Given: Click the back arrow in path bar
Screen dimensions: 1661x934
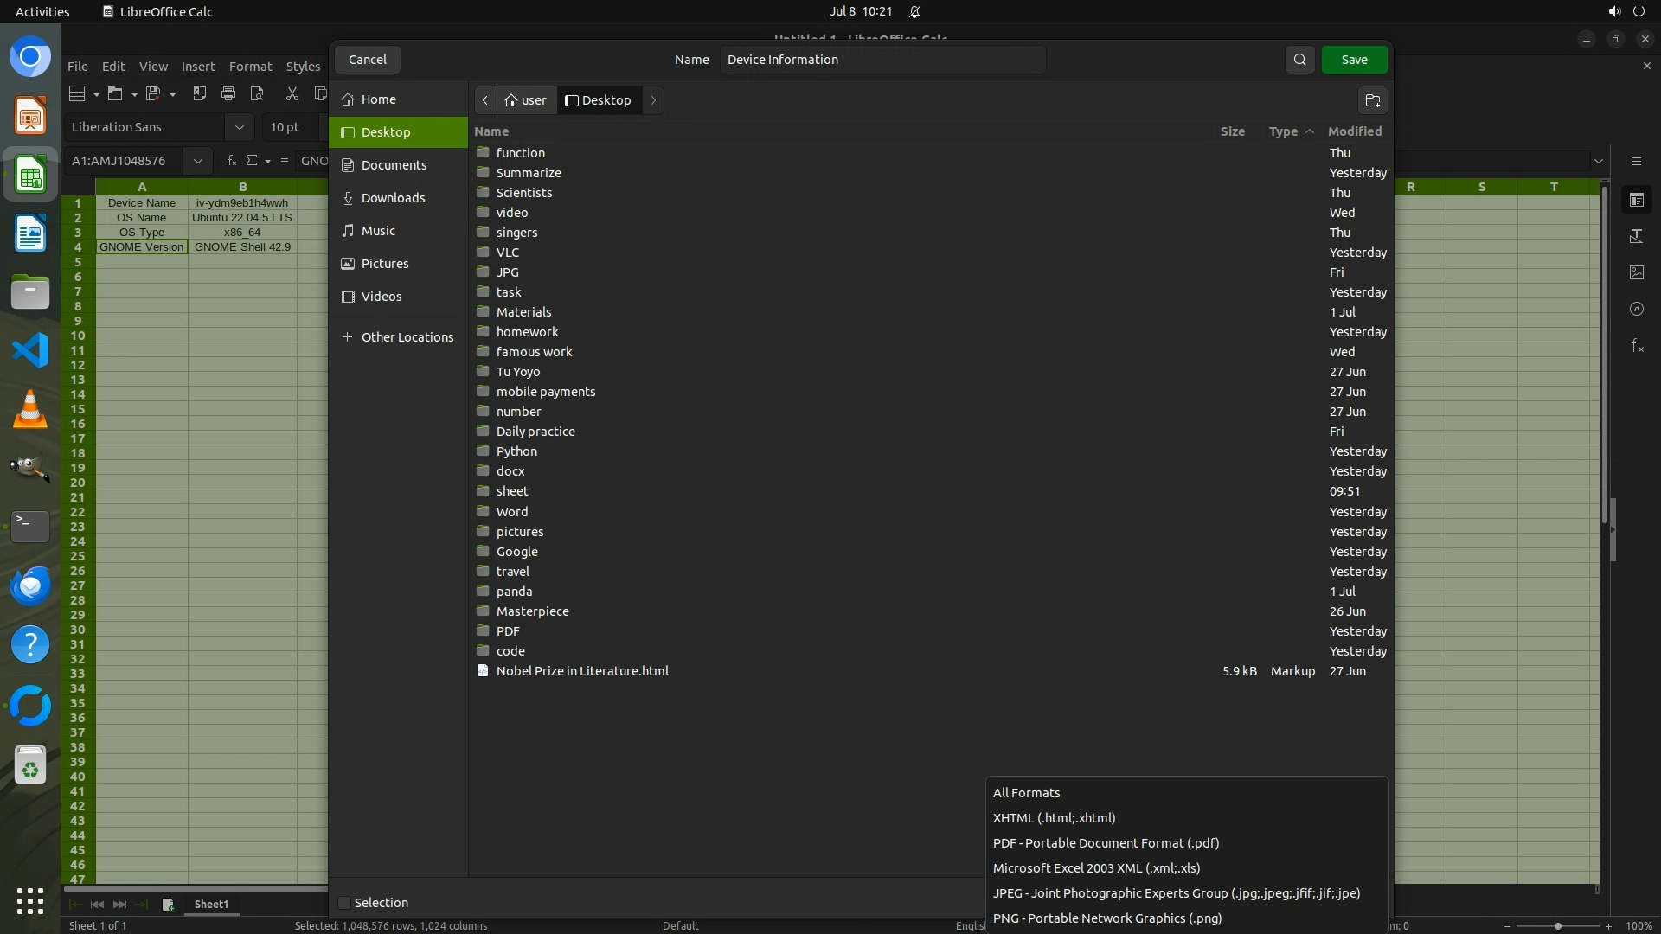Looking at the screenshot, I should (485, 100).
